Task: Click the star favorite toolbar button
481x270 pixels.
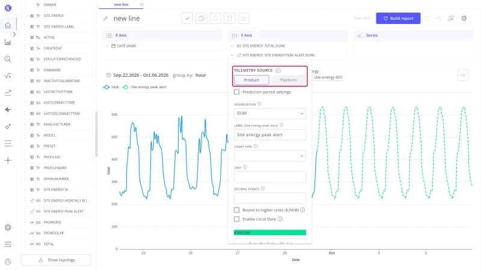Action: coord(244,19)
